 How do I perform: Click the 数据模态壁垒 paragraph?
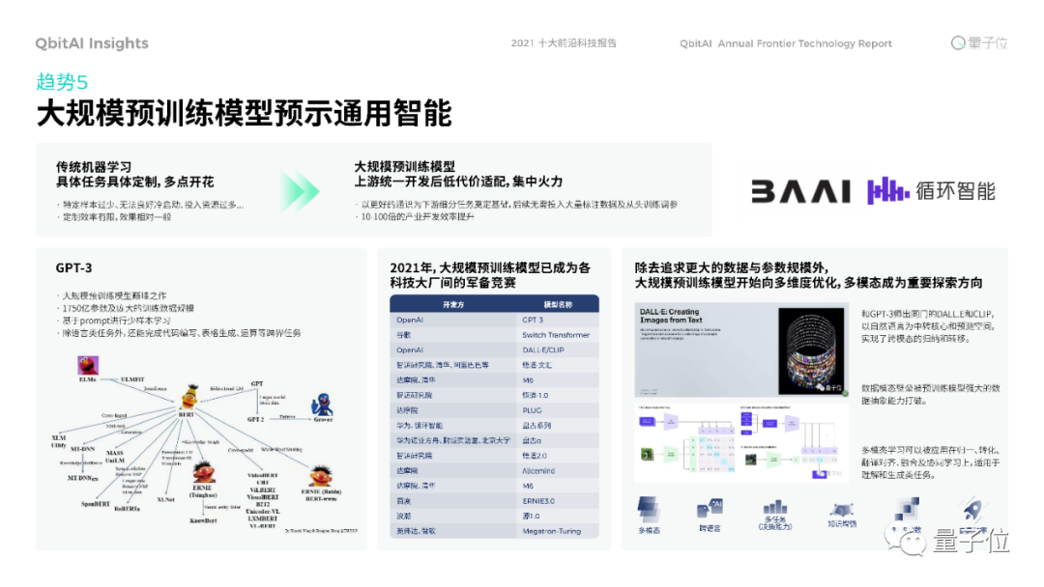pyautogui.click(x=930, y=394)
